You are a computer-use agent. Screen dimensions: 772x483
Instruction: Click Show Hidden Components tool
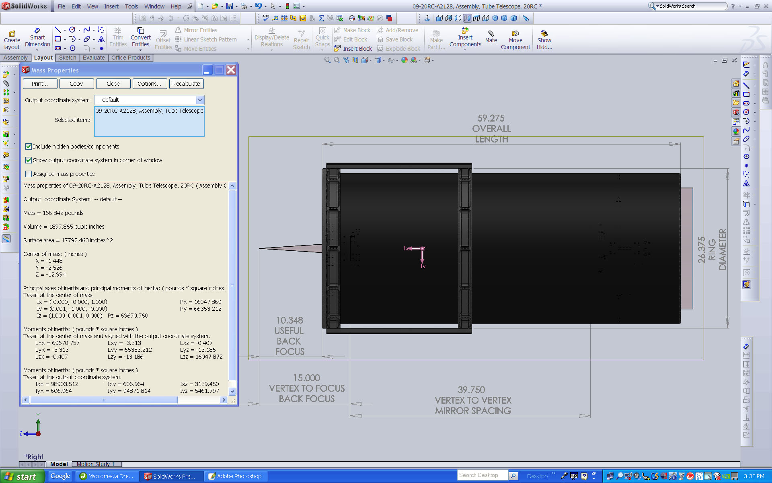click(x=544, y=40)
